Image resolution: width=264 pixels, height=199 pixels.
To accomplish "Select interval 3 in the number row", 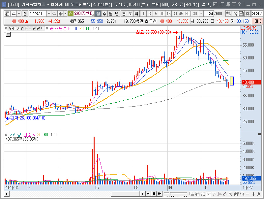I will 150,14.
